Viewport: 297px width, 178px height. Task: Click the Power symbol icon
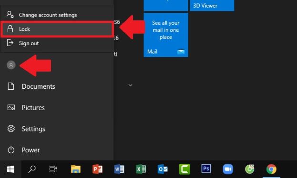pos(11,150)
